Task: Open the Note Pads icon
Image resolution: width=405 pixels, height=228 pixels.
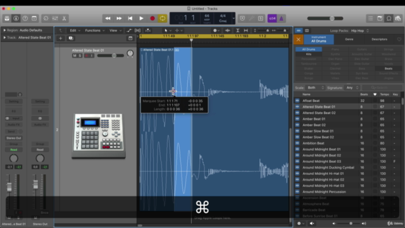Action: [380, 18]
